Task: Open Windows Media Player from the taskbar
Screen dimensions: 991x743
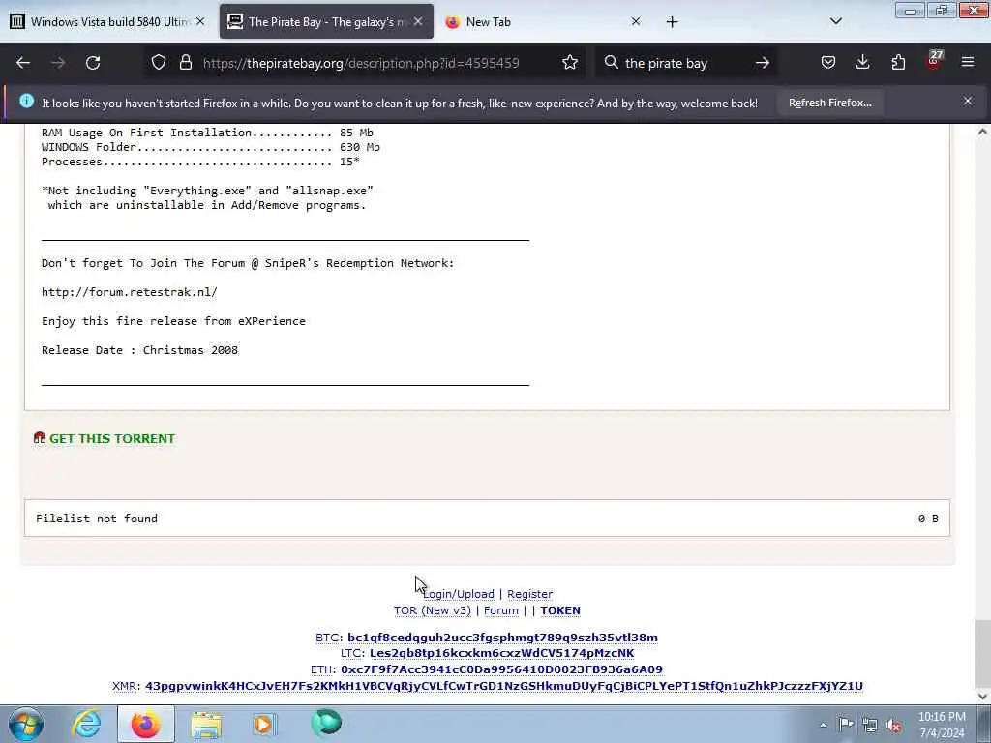Action: (265, 724)
